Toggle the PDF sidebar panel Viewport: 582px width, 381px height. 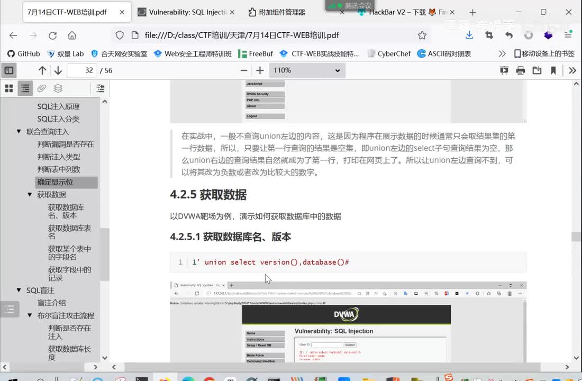click(9, 70)
